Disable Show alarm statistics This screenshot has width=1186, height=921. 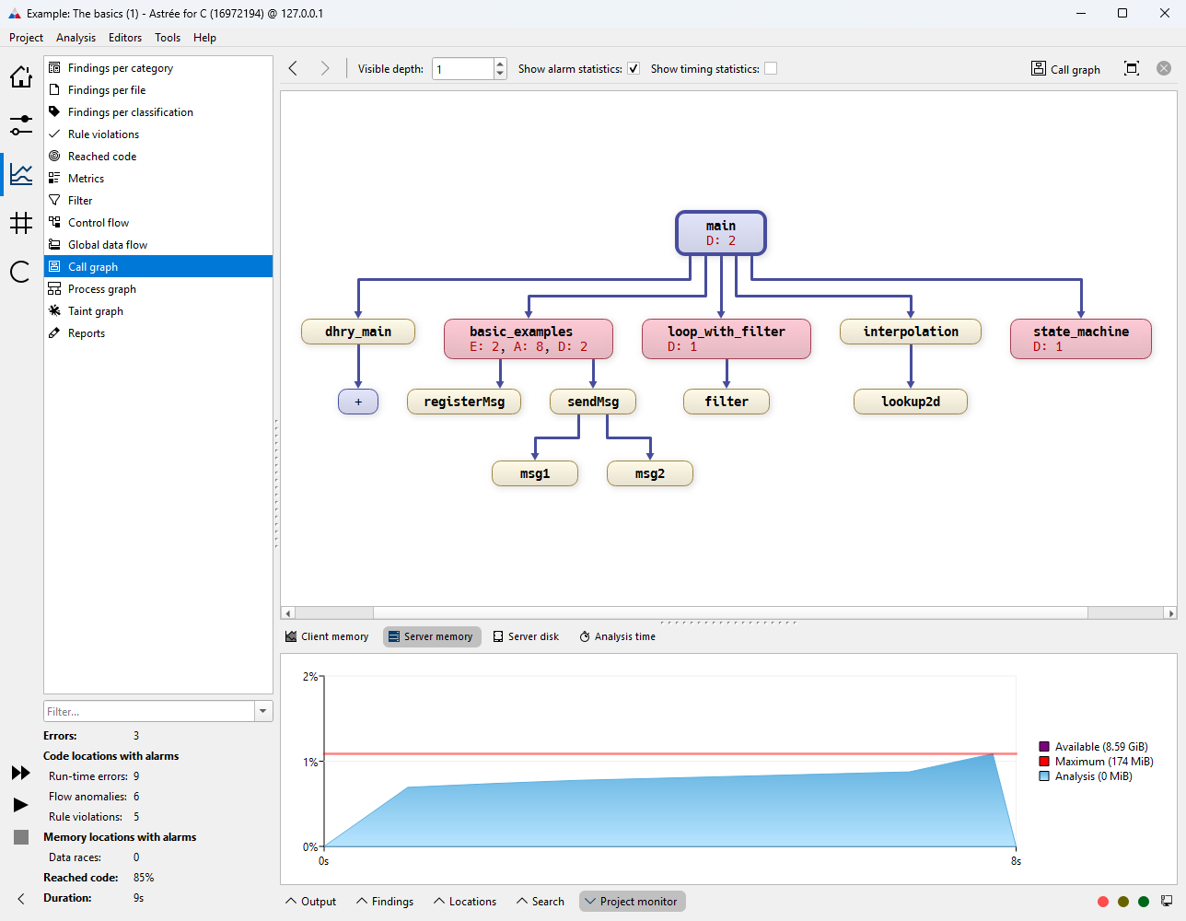[x=634, y=68]
